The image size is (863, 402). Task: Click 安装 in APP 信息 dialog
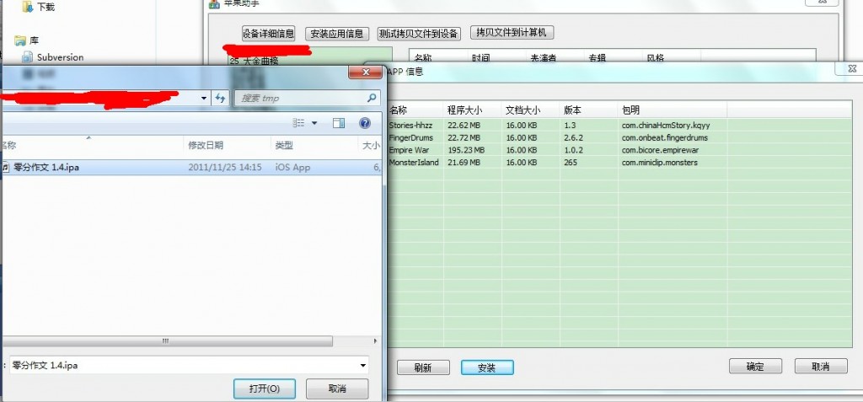487,367
